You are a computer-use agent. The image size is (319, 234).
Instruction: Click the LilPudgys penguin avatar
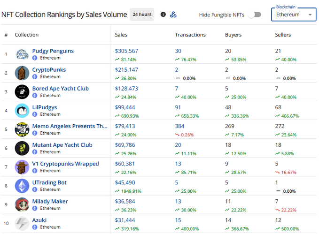coord(22,111)
